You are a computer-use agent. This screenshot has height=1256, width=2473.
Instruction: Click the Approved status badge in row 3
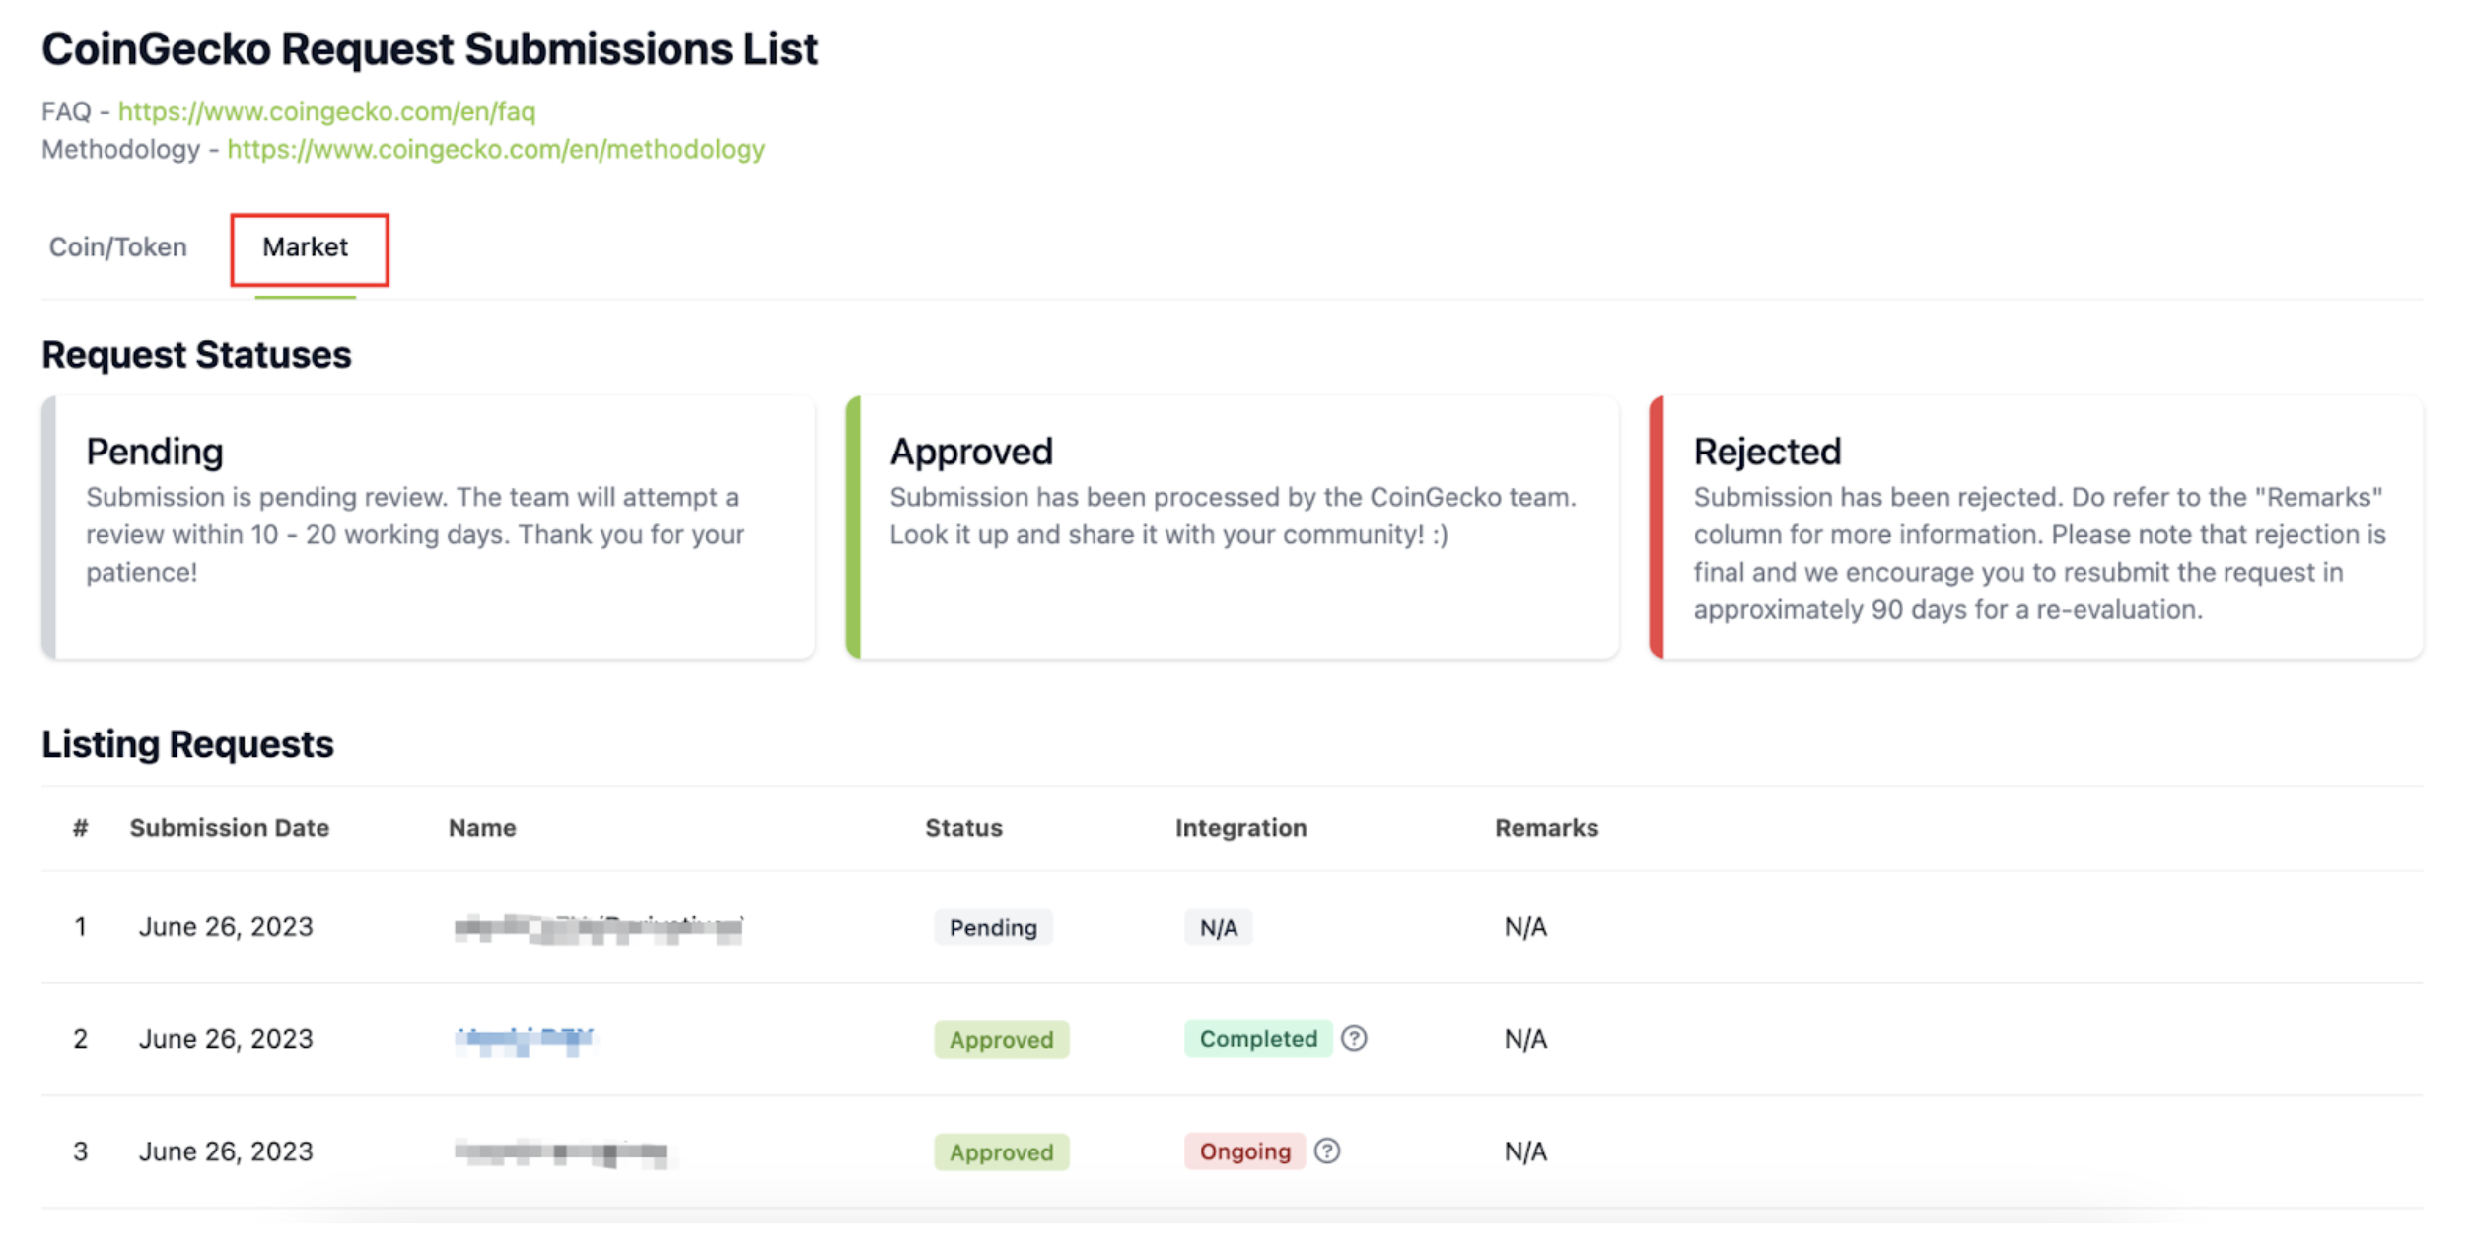click(x=1001, y=1151)
